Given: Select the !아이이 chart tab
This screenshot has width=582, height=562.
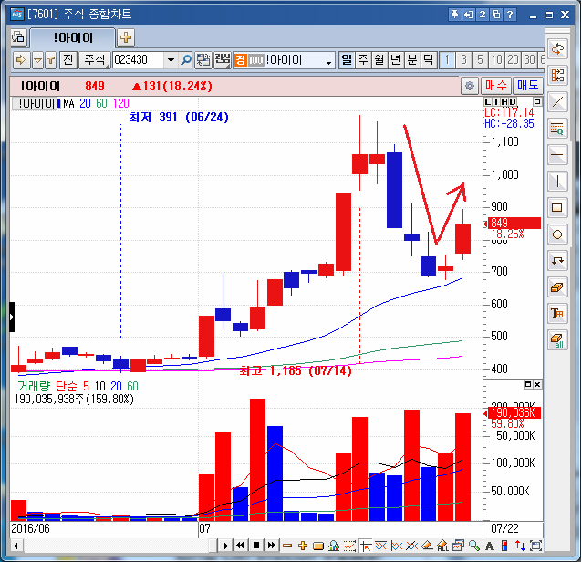Looking at the screenshot, I should [x=73, y=37].
